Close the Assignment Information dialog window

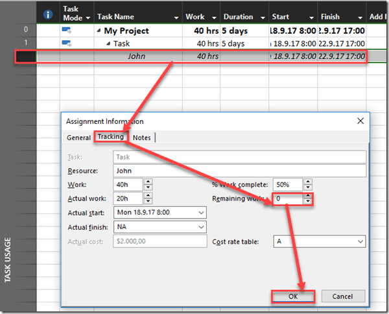click(360, 121)
